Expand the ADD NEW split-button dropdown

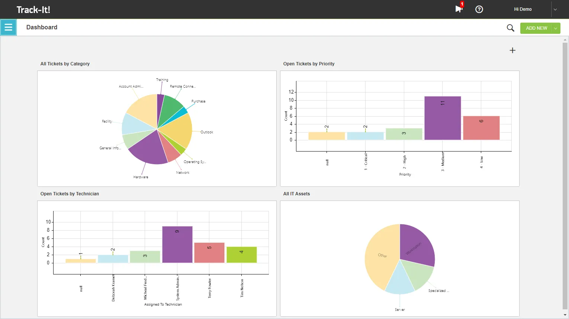[x=555, y=28]
